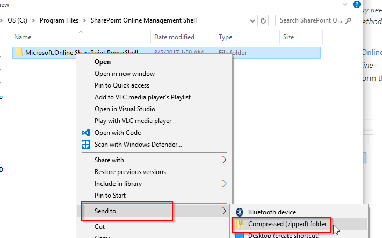Viewport: 382px width, 238px height.
Task: Click the zipped folder icon in the submenu
Action: (240, 224)
